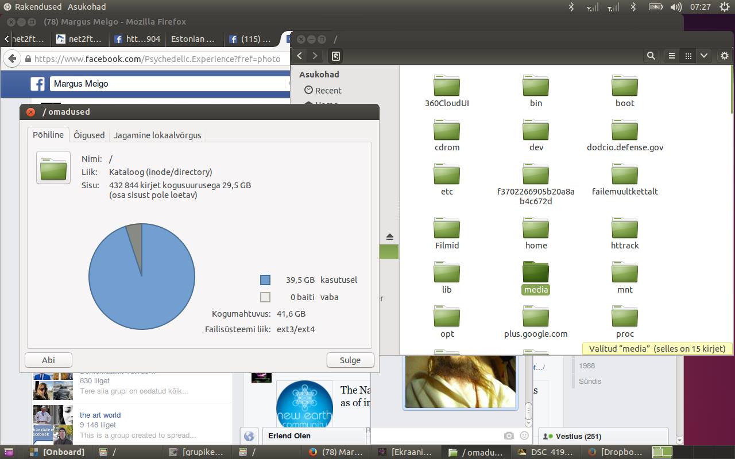
Task: Select the opt folder
Action: (x=447, y=322)
